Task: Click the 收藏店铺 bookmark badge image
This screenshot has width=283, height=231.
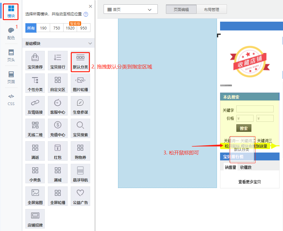Action: (x=250, y=62)
